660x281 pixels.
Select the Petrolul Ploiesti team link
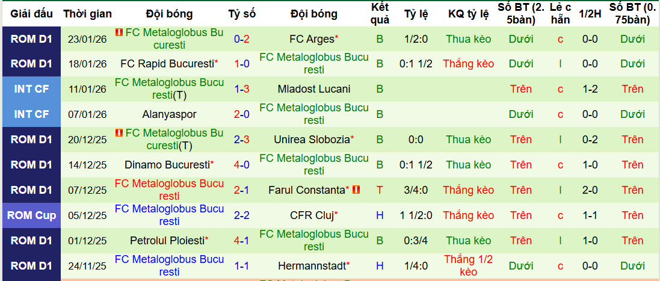(167, 240)
